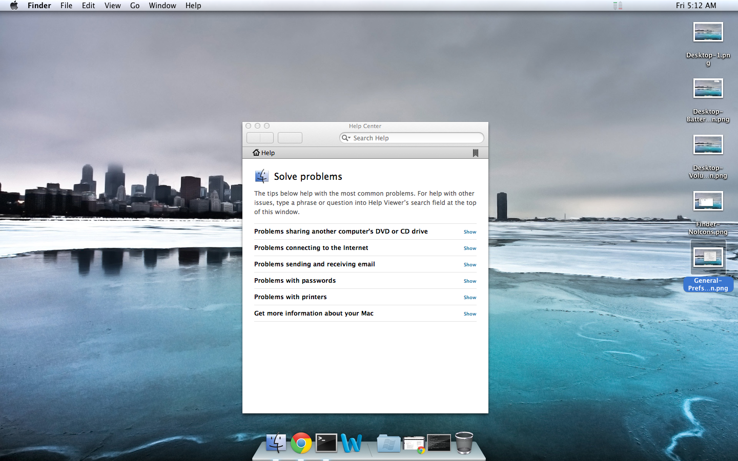Screen dimensions: 738x461
Task: Click 'Problems sending and receiving email' text
Action: coord(315,264)
